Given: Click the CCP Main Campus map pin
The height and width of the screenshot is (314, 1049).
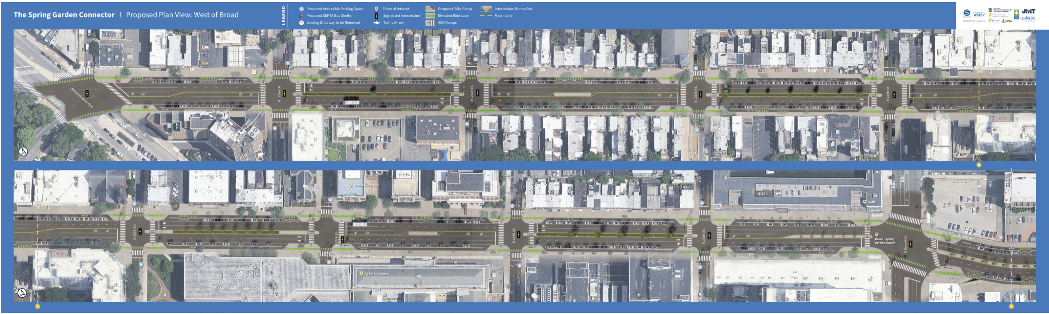Looking at the screenshot, I should click(361, 273).
